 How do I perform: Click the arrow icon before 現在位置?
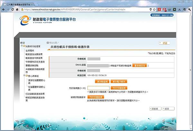click(48, 43)
